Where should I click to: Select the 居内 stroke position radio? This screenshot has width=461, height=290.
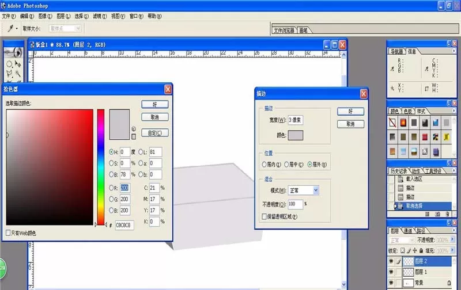coord(264,165)
